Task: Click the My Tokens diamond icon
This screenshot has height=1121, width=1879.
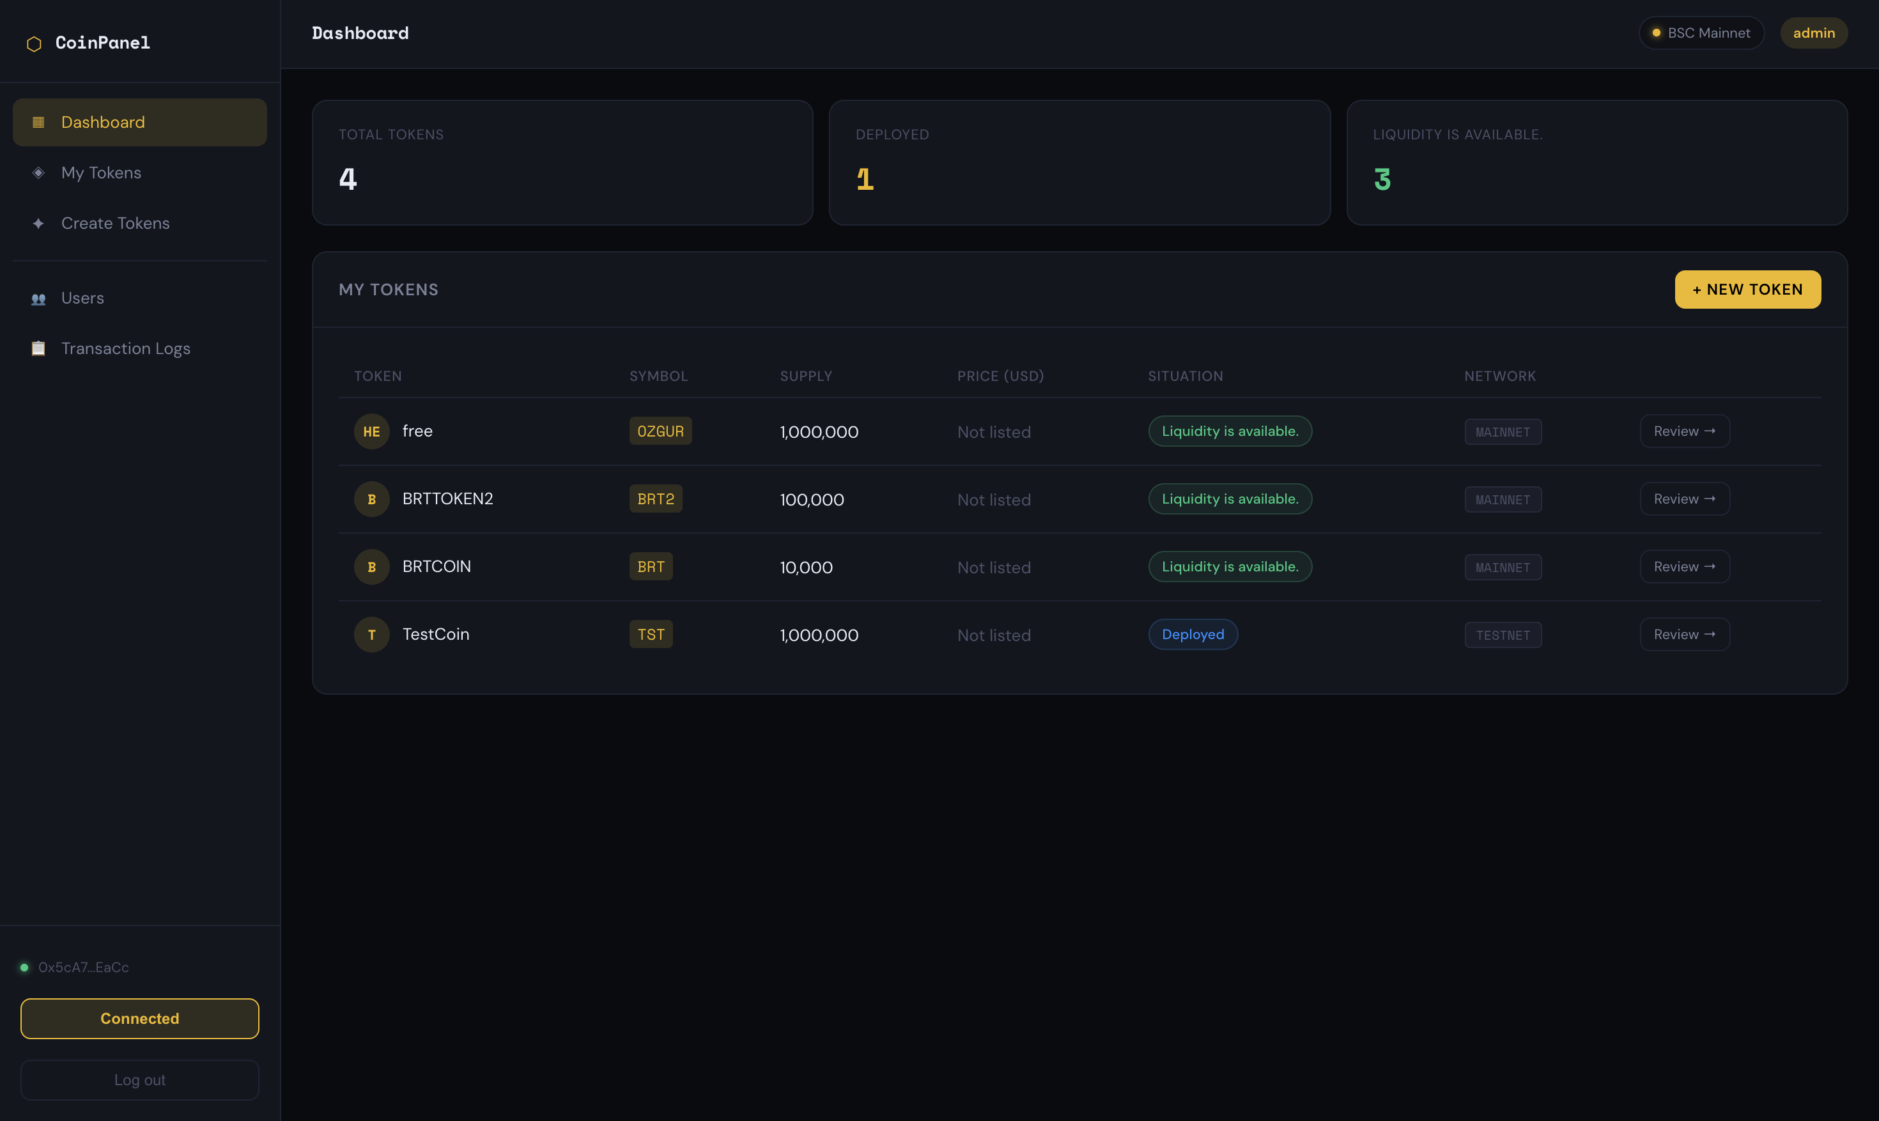Action: pos(38,172)
